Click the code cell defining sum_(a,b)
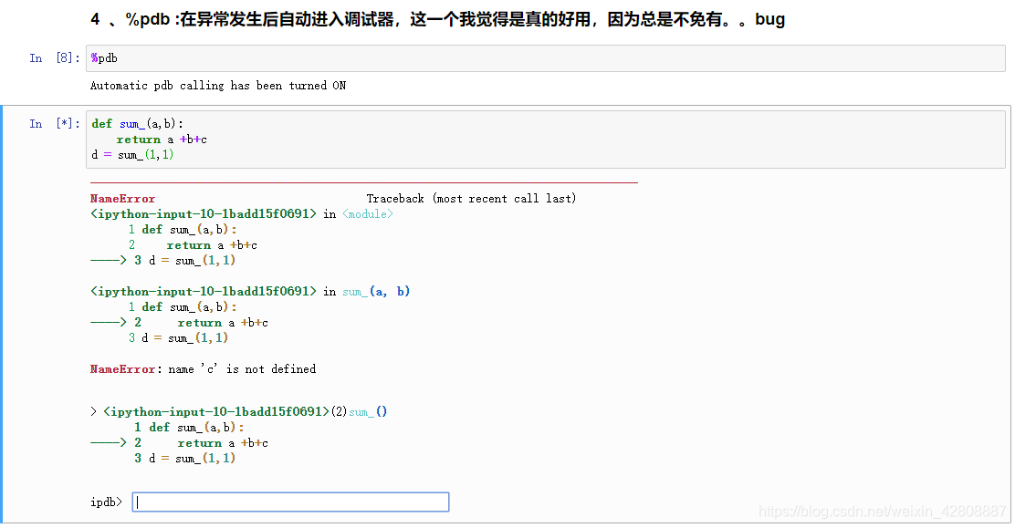Viewport: 1015px width, 528px height. (x=545, y=140)
